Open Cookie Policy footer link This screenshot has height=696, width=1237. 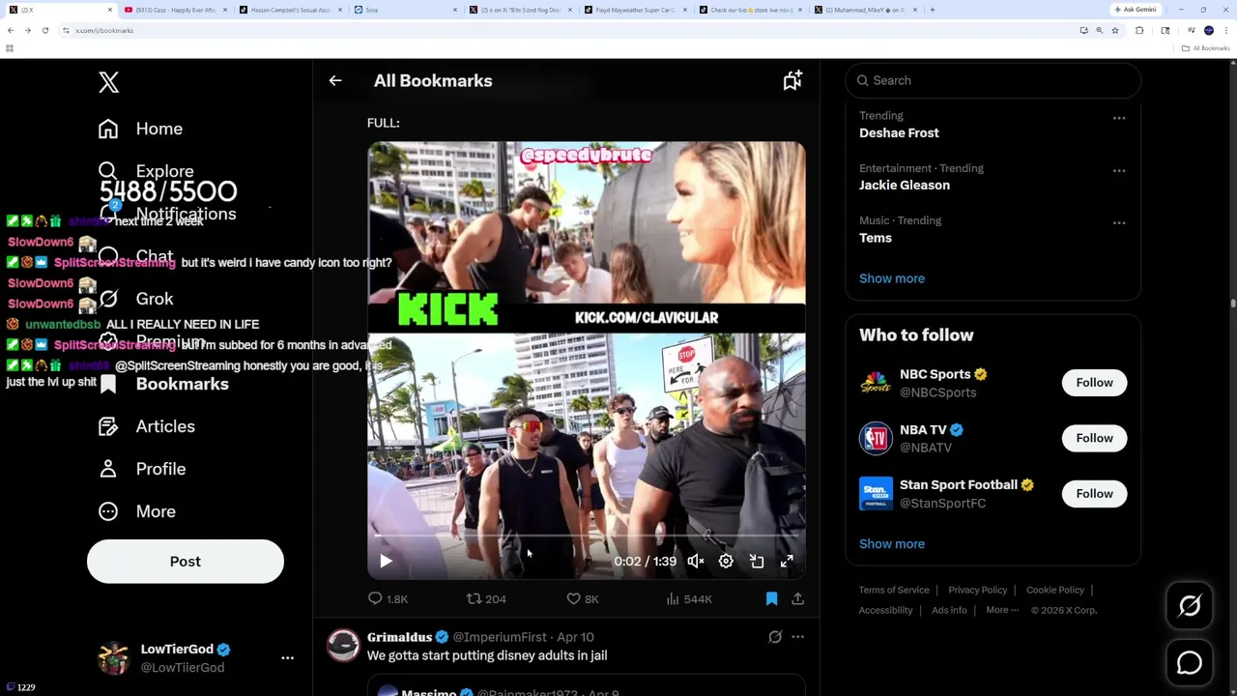(x=1055, y=590)
